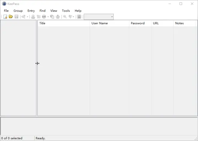Open the Tools menu
The height and width of the screenshot is (141, 198).
(x=66, y=11)
